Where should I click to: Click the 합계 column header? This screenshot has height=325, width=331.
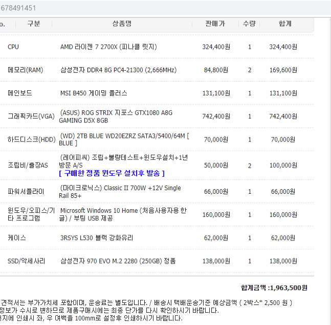point(285,24)
